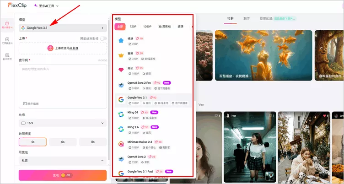
Task: Open the pink flowers thumbnail
Action: pyautogui.click(x=204, y=55)
